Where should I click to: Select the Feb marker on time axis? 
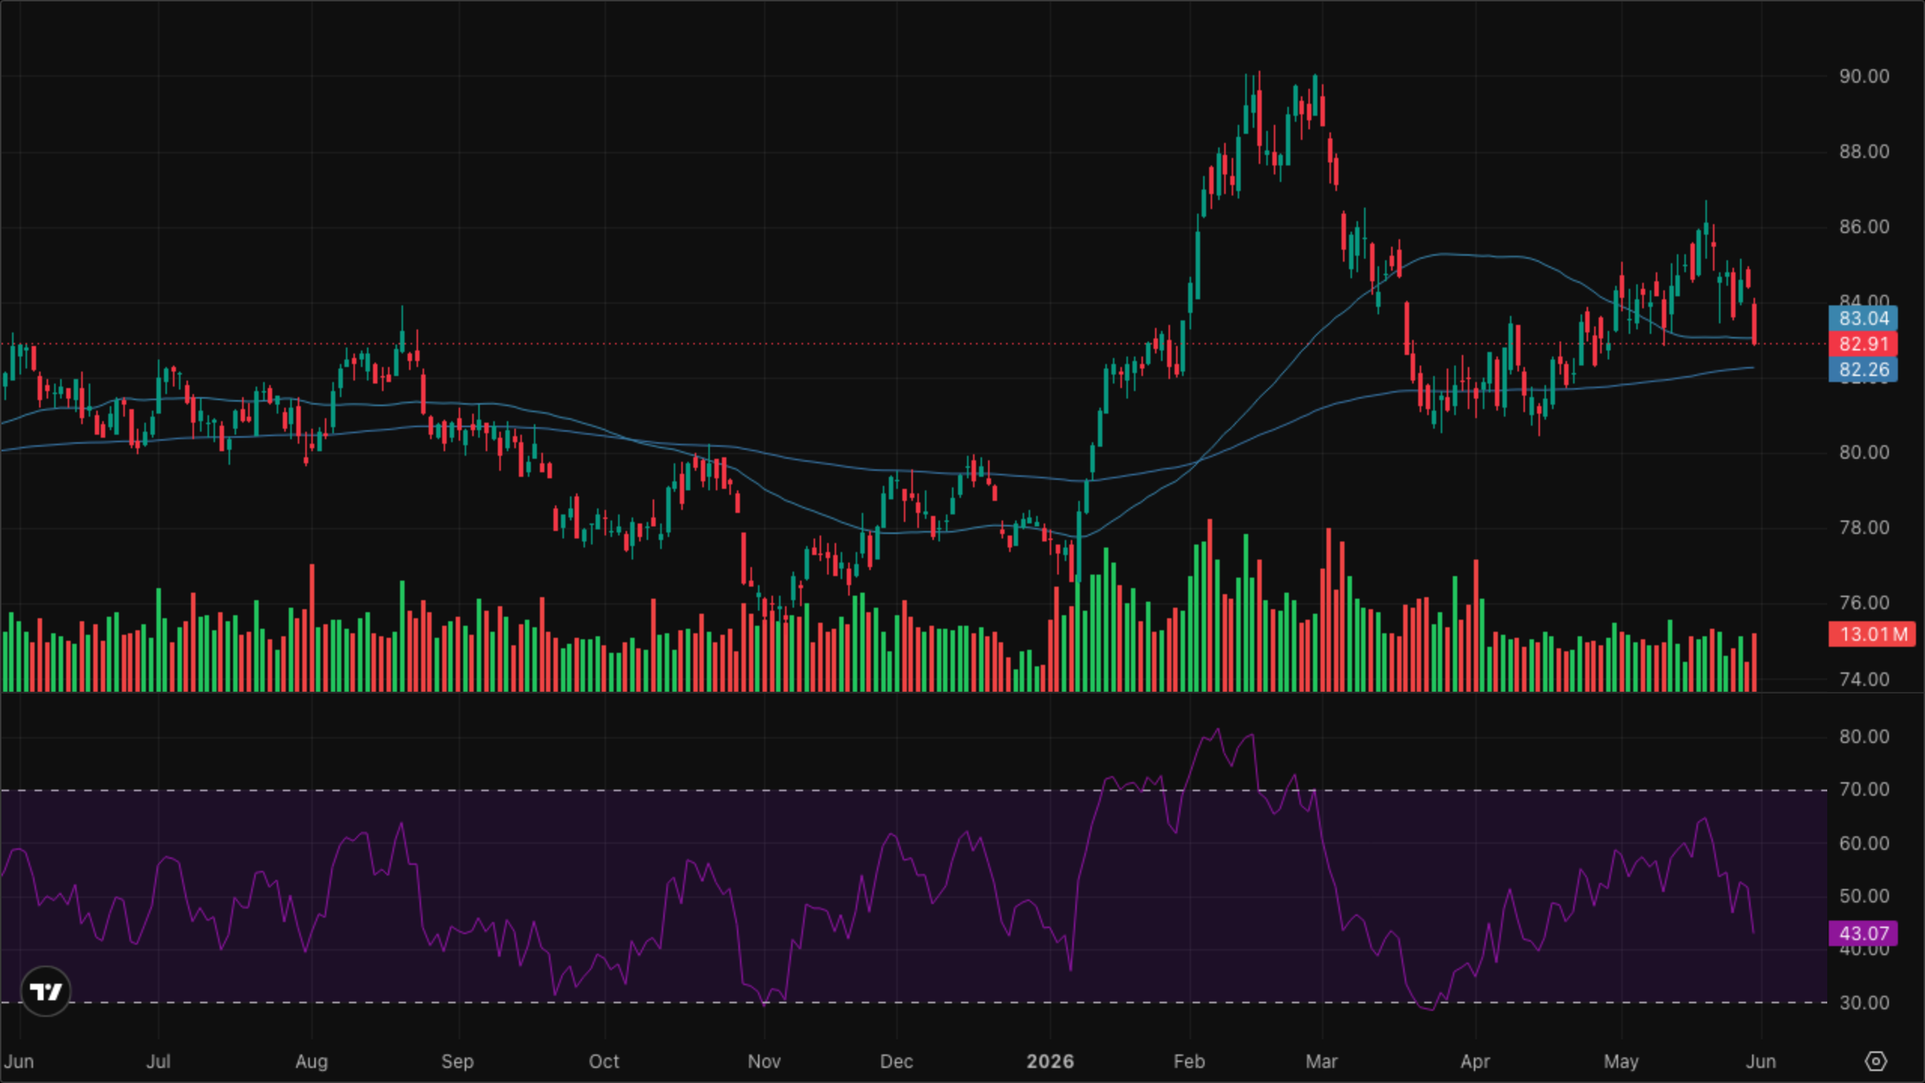[x=1190, y=1061]
